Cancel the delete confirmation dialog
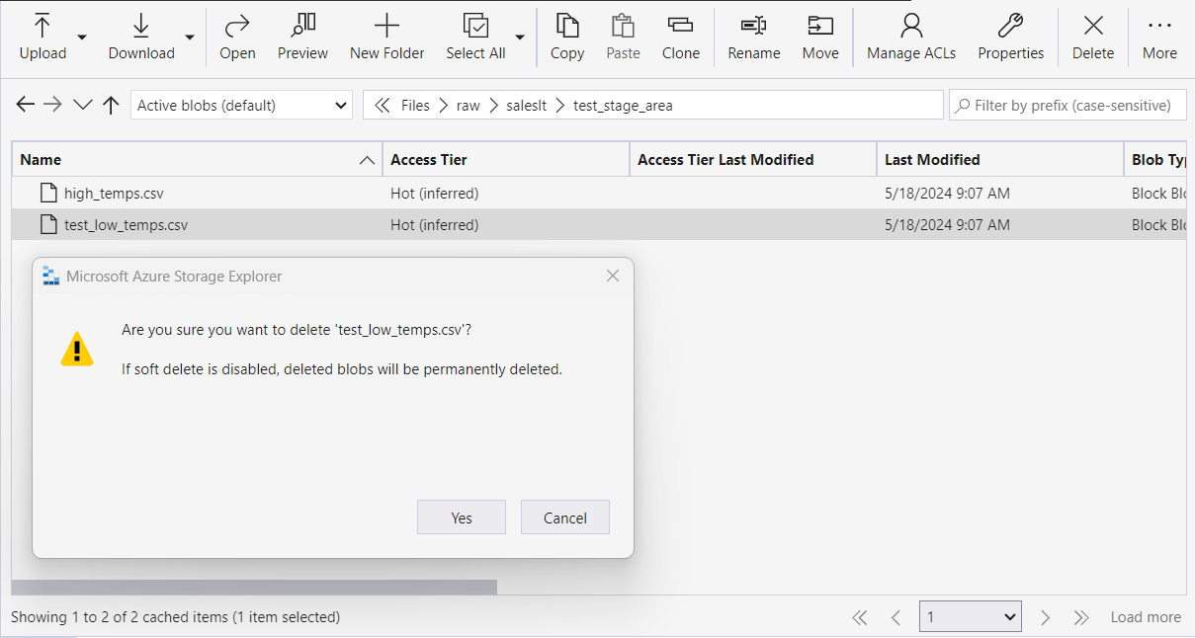1195x638 pixels. [x=565, y=518]
